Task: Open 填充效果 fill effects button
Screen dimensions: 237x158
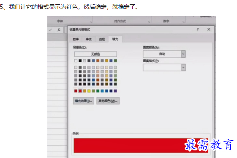Action: click(84, 101)
